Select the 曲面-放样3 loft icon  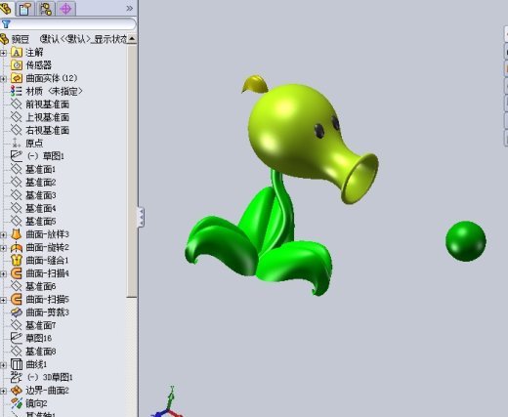[x=17, y=234]
